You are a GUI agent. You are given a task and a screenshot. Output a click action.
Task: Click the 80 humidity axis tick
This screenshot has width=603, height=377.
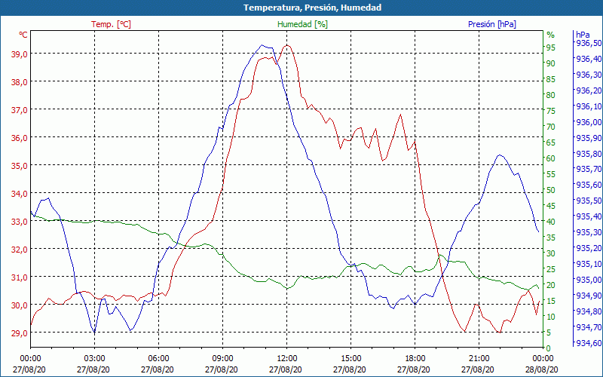(x=551, y=95)
